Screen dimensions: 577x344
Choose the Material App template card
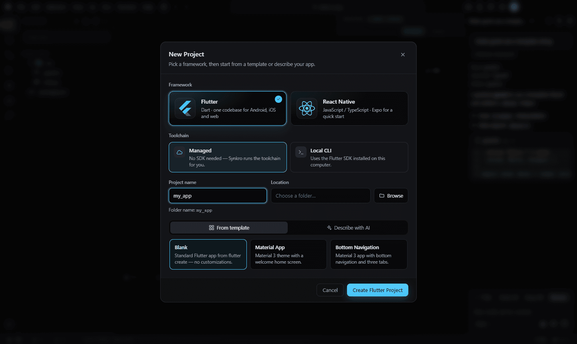[288, 254]
